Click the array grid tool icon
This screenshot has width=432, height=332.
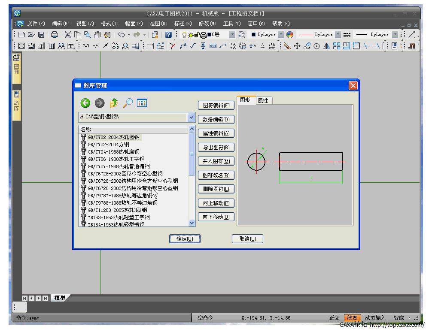point(336,46)
